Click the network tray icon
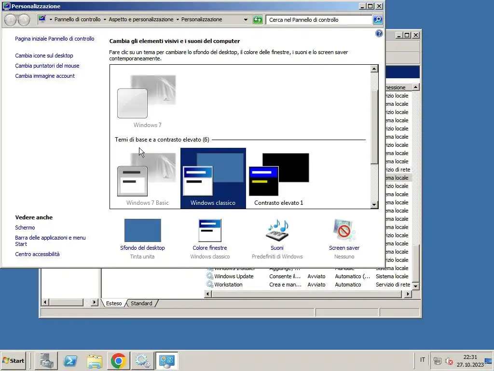 click(437, 360)
